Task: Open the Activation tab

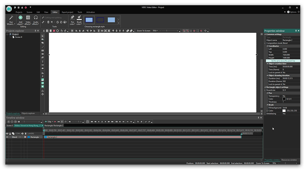Action: point(90,12)
